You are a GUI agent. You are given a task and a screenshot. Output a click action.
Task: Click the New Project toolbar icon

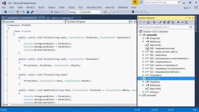coord(17,12)
